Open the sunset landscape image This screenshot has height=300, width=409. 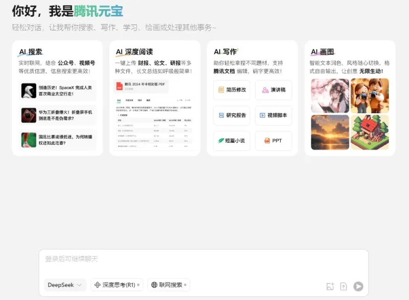coord(330,132)
